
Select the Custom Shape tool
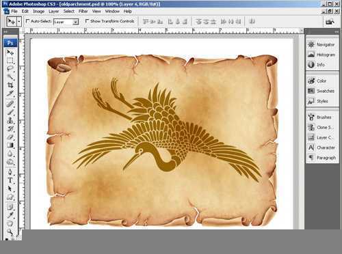tap(10, 197)
